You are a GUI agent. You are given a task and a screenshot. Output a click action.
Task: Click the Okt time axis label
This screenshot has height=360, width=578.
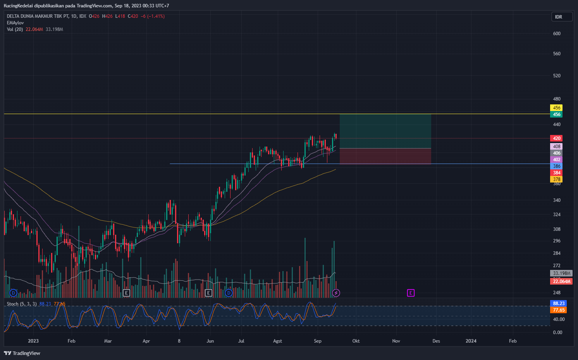coord(356,341)
